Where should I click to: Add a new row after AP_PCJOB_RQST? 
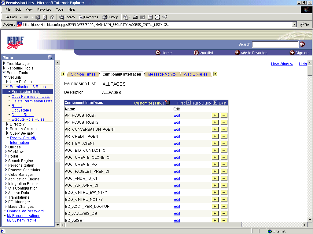(x=215, y=115)
